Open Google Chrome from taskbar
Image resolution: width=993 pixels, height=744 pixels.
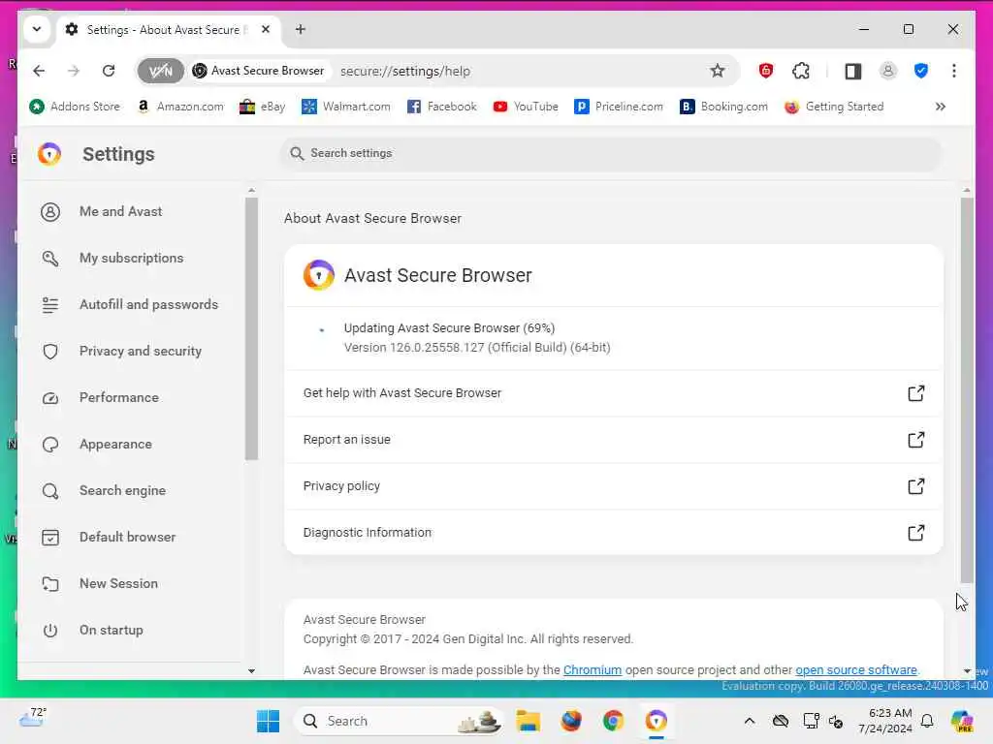pyautogui.click(x=613, y=721)
